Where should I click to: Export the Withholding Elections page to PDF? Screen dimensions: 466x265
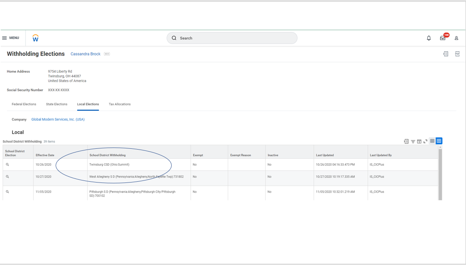[457, 54]
